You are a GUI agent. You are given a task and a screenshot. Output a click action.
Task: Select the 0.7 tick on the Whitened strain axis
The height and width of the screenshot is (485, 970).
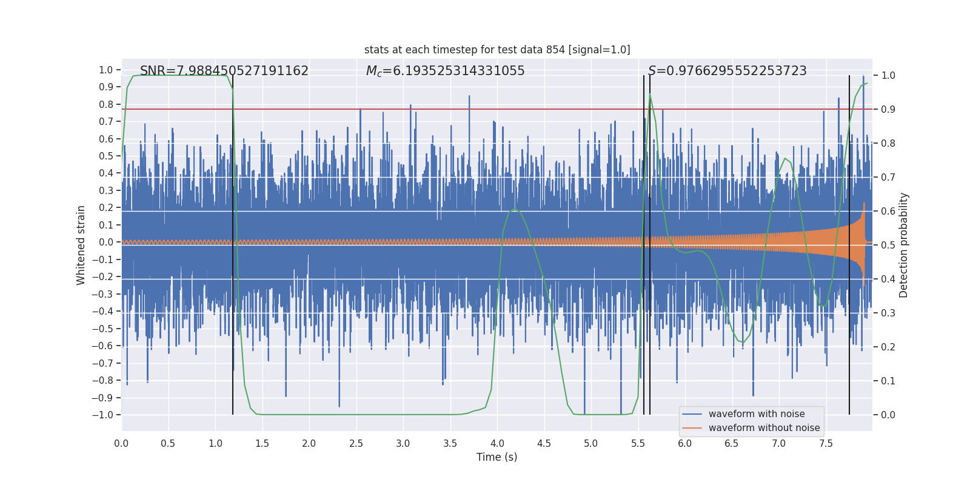click(x=106, y=121)
